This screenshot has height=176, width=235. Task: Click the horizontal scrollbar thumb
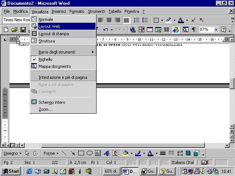coord(123,145)
